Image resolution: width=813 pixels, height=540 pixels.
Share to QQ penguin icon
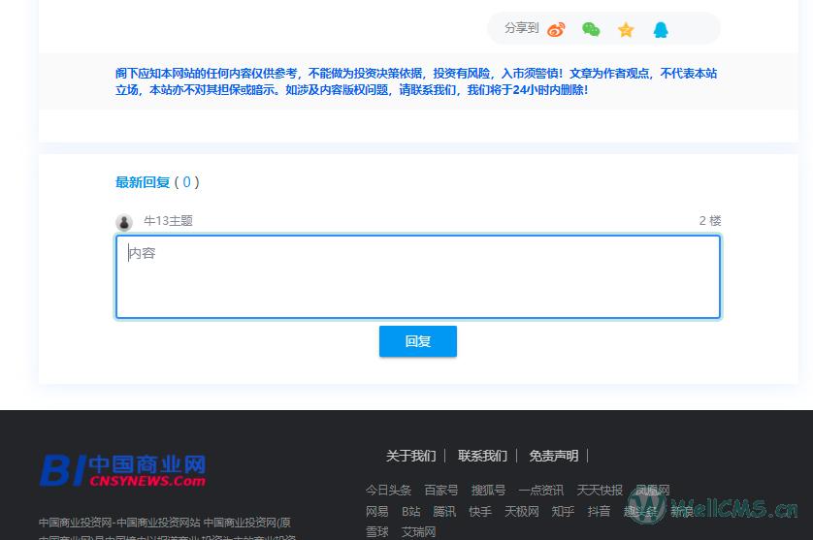pos(661,29)
